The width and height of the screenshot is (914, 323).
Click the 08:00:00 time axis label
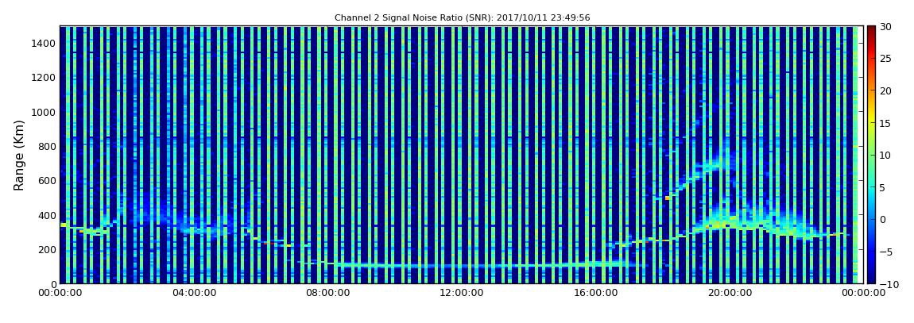327,294
